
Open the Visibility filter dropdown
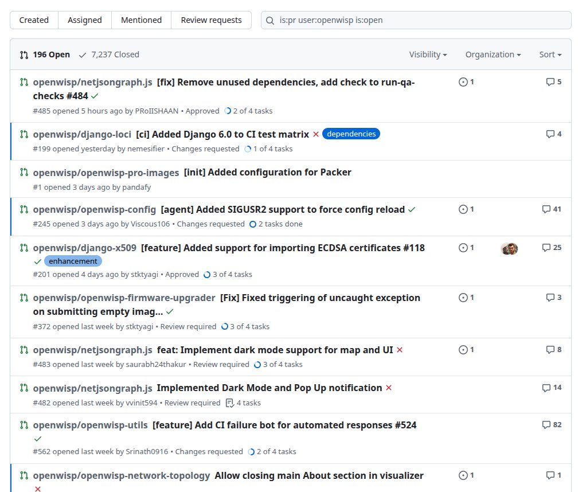pos(428,54)
